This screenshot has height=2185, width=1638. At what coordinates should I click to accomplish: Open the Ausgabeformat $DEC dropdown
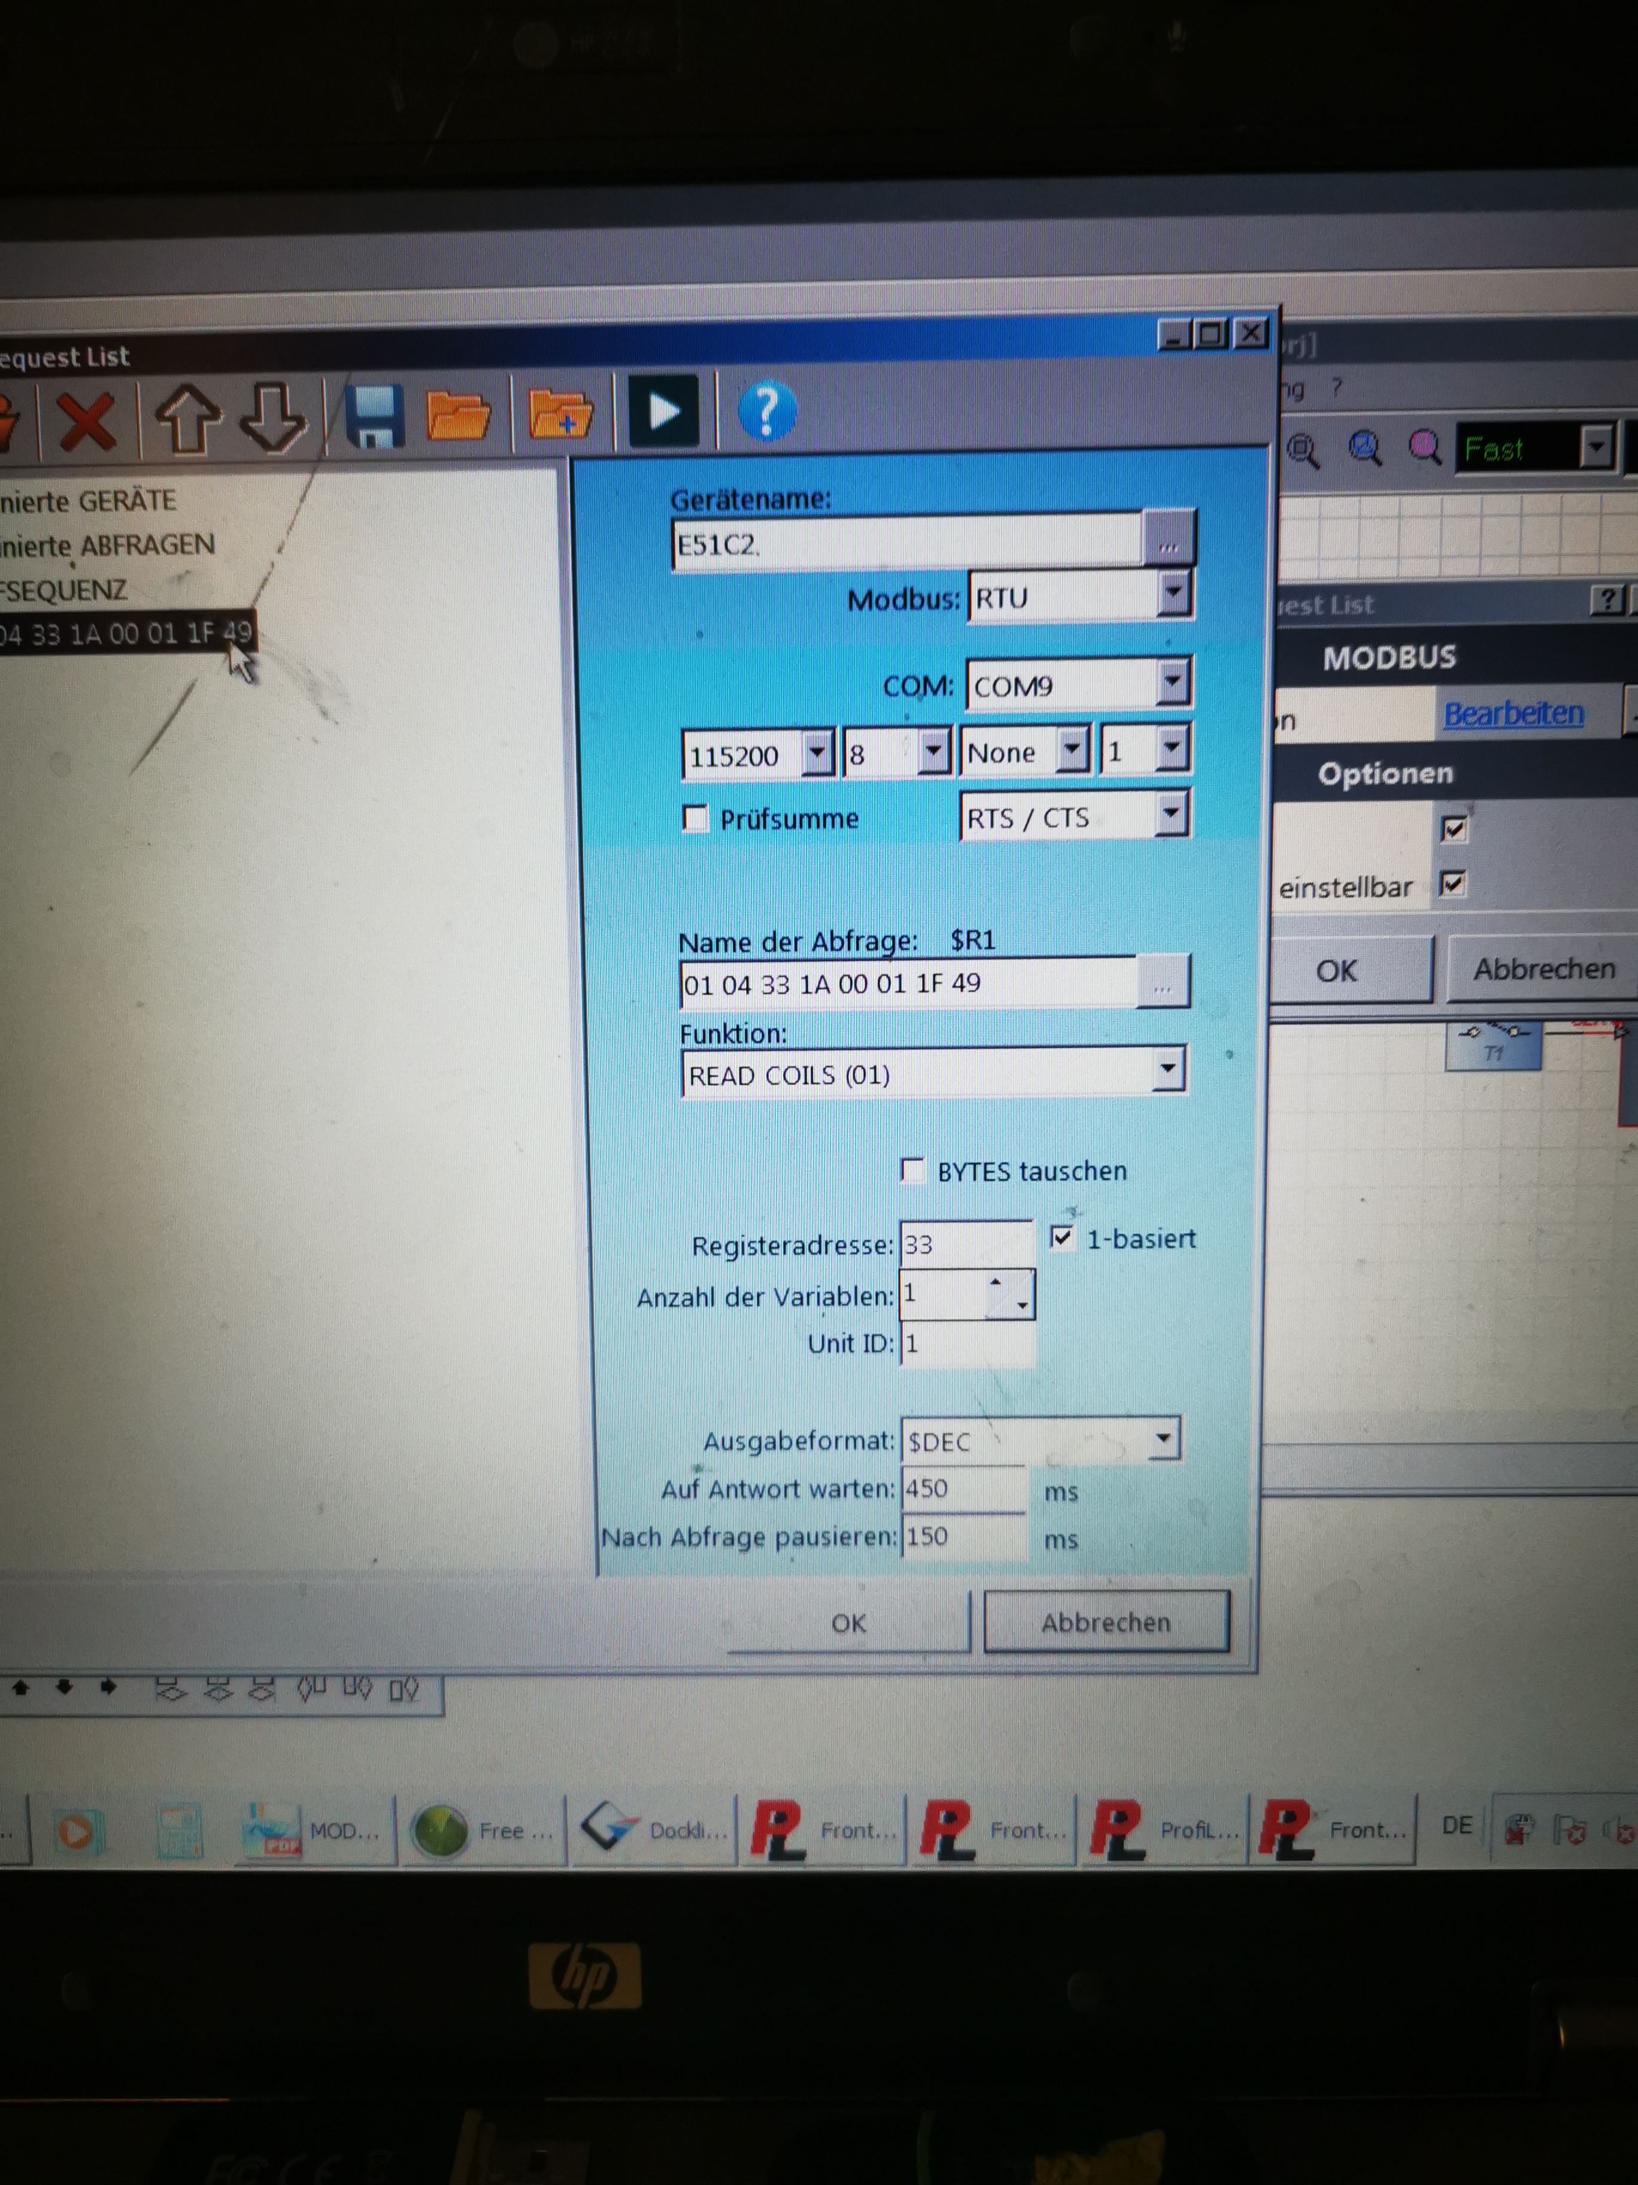[1163, 1439]
